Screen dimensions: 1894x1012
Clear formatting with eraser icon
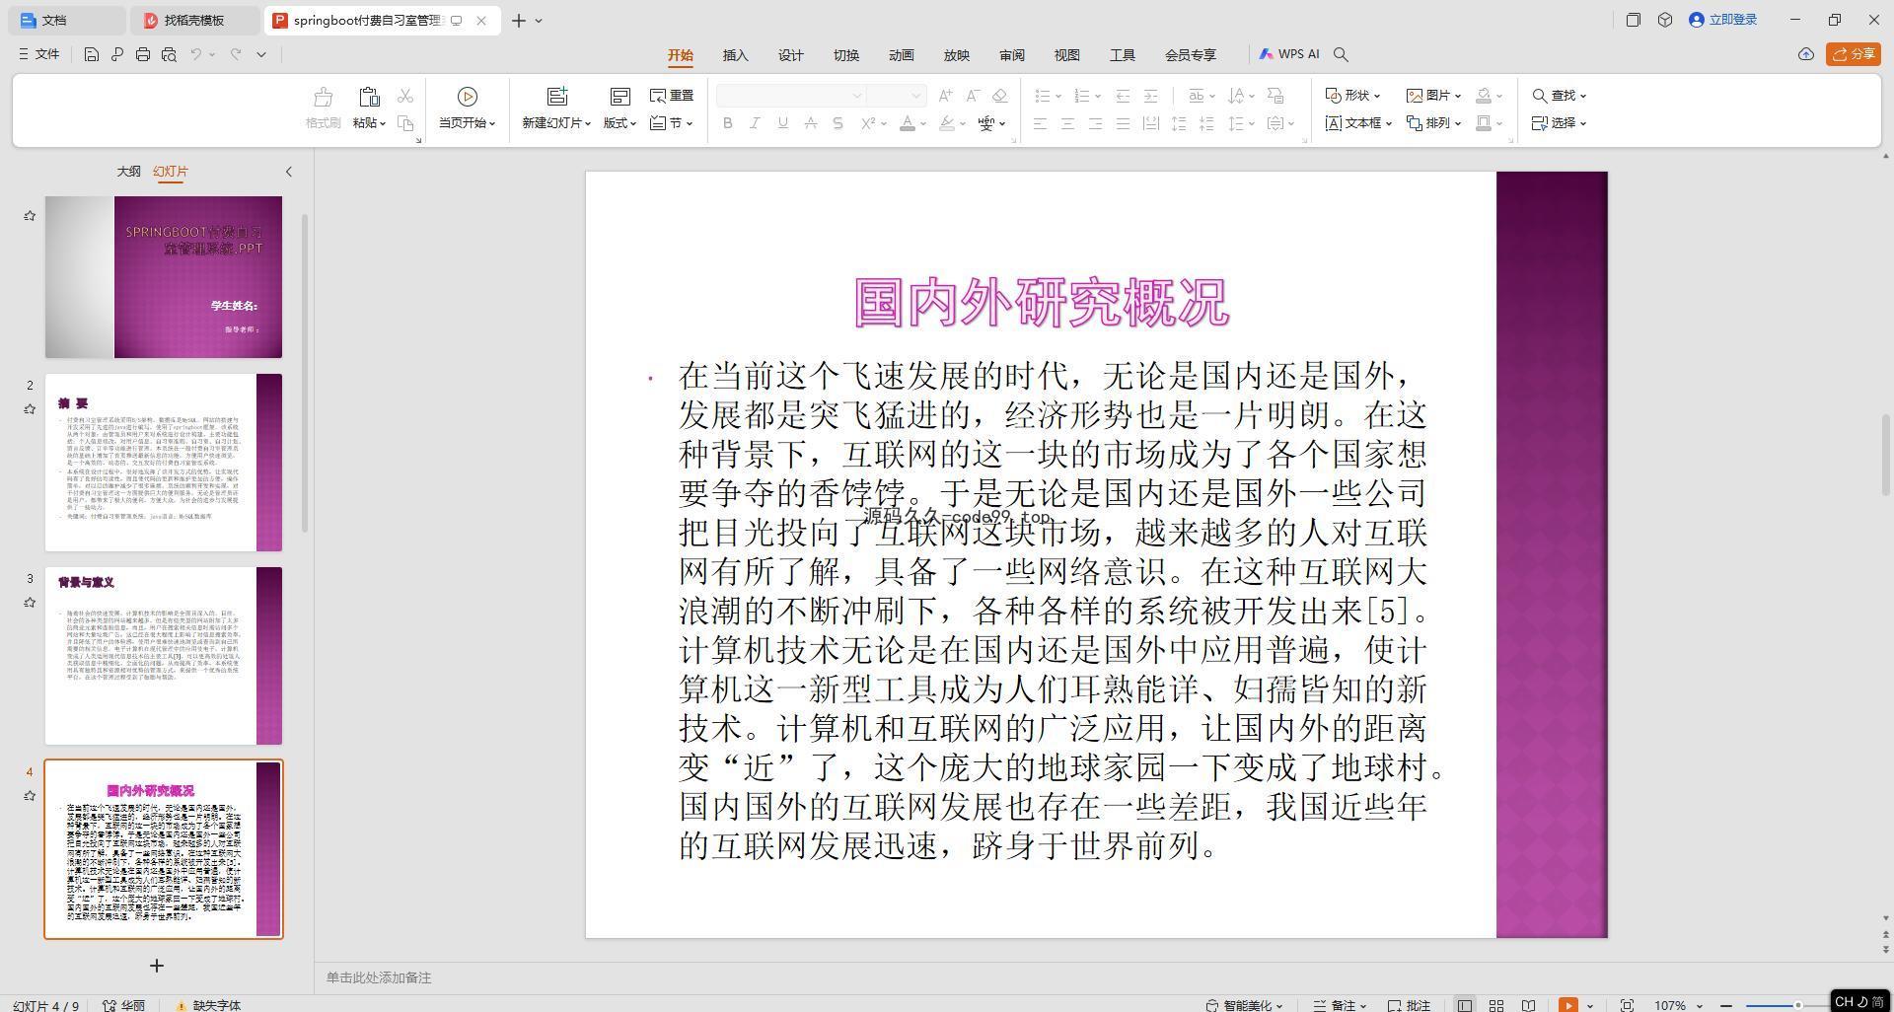coord(999,96)
